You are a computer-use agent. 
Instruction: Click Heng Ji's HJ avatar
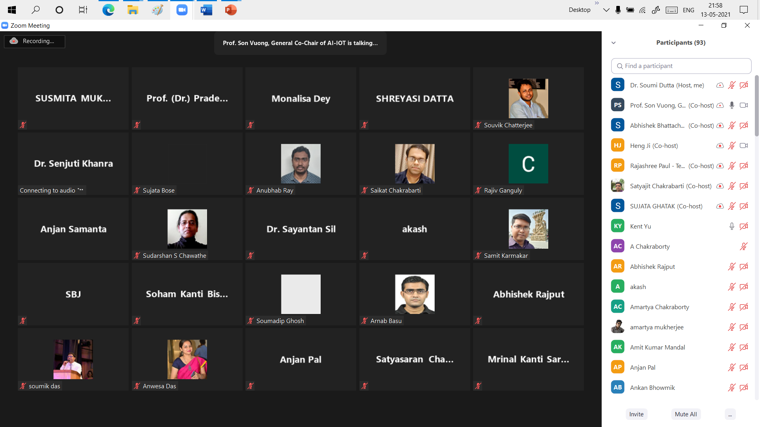(617, 145)
